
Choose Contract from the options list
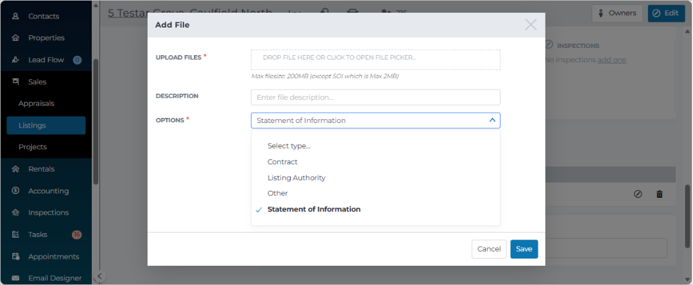pyautogui.click(x=282, y=162)
